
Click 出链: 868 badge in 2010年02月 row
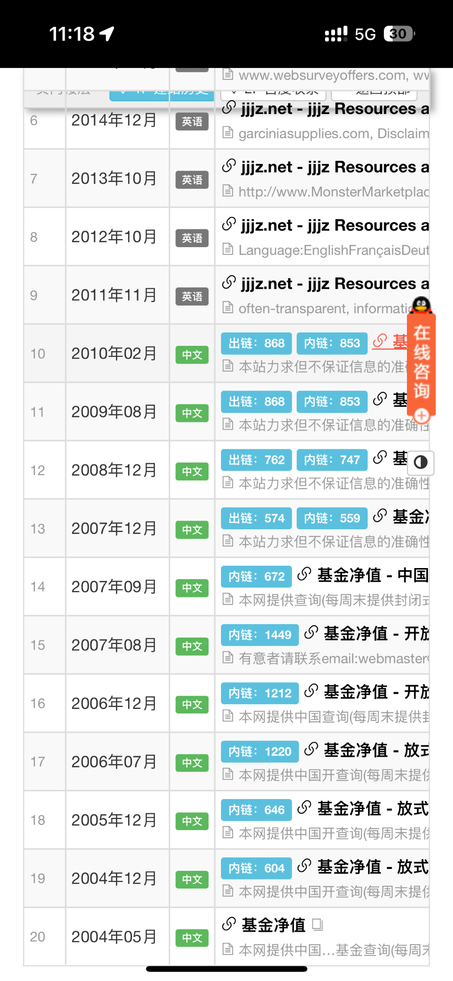[256, 343]
